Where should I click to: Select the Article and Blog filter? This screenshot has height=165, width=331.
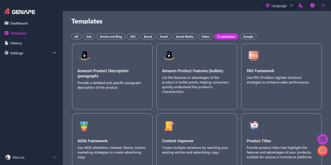(111, 36)
